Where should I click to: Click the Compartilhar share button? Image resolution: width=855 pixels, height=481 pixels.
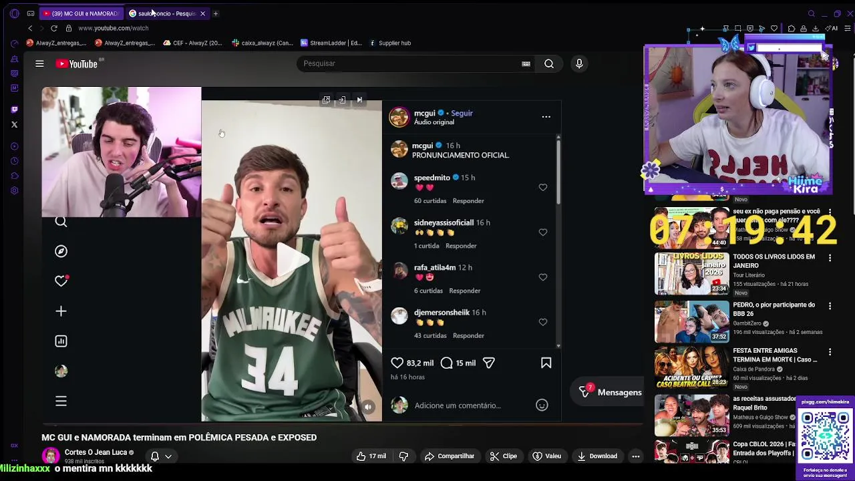(450, 456)
